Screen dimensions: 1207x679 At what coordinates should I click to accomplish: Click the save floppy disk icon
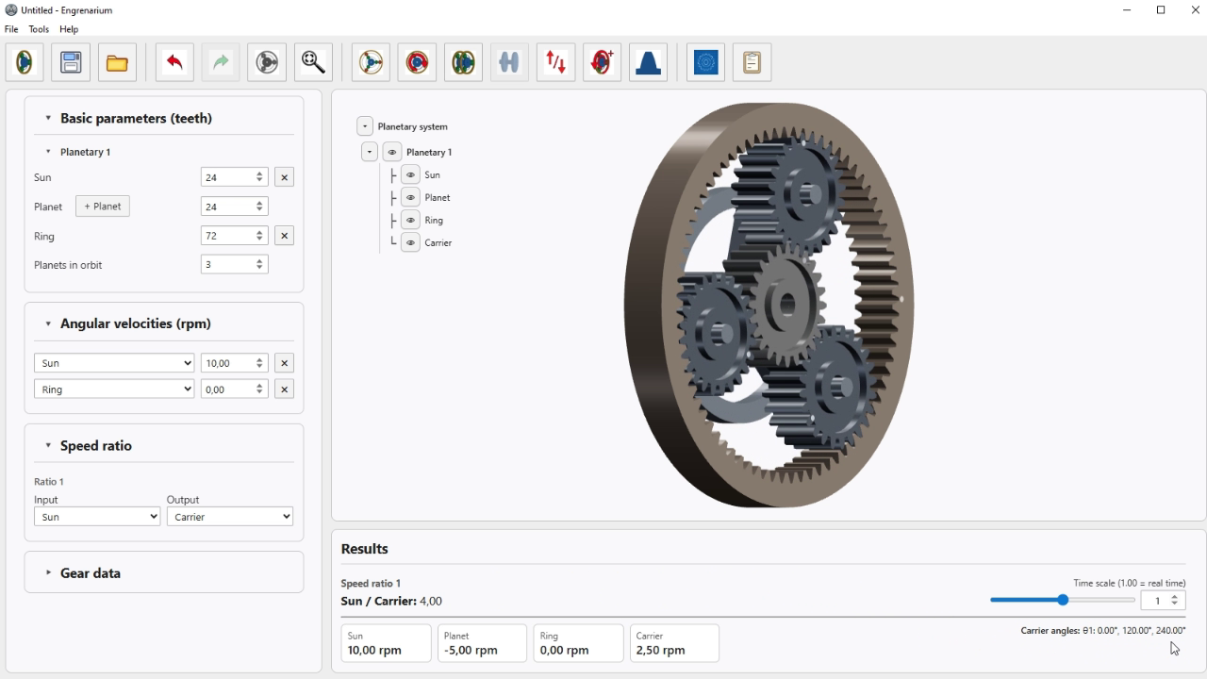tap(71, 62)
